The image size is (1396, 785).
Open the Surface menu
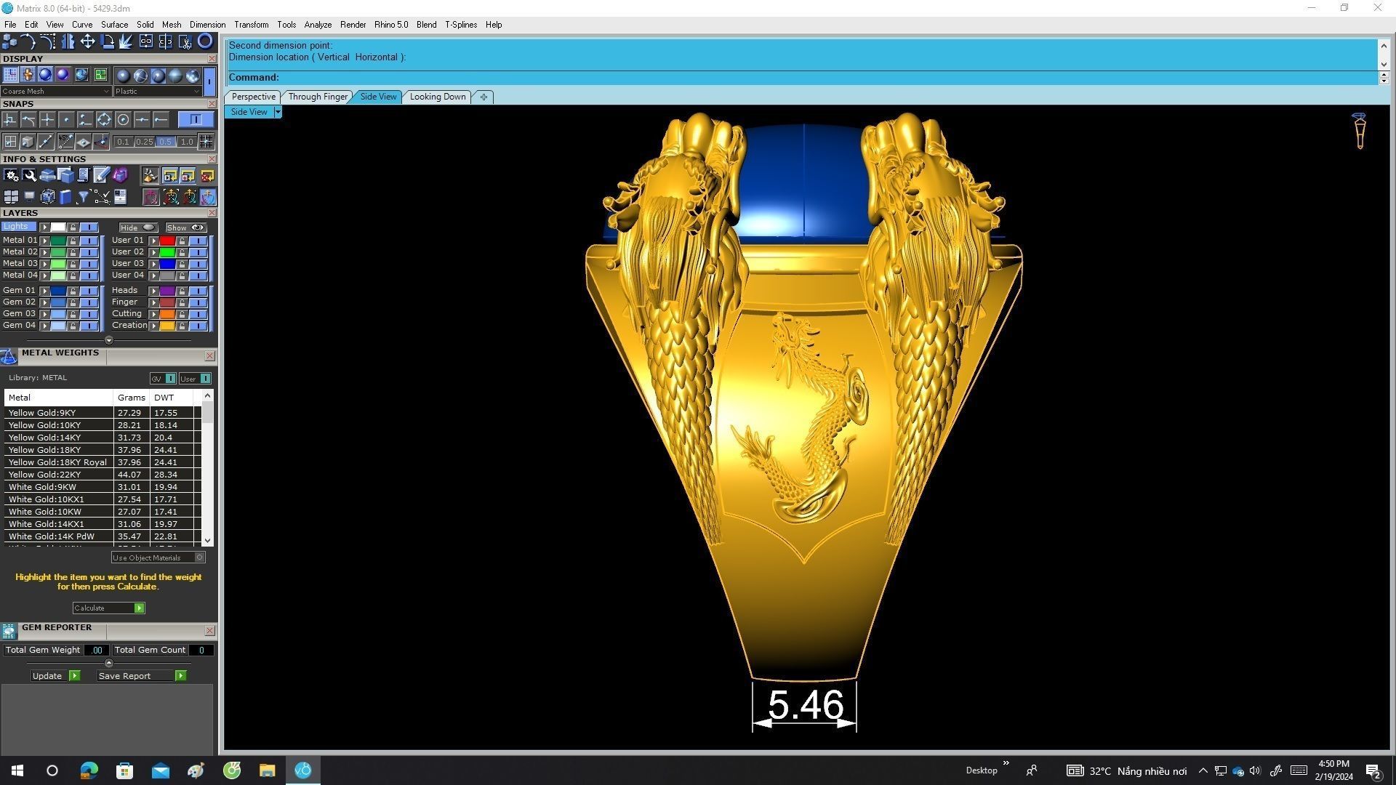click(114, 25)
